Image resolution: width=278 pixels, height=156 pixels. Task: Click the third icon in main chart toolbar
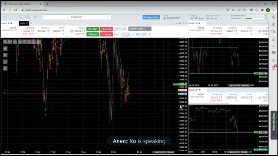click(x=15, y=42)
